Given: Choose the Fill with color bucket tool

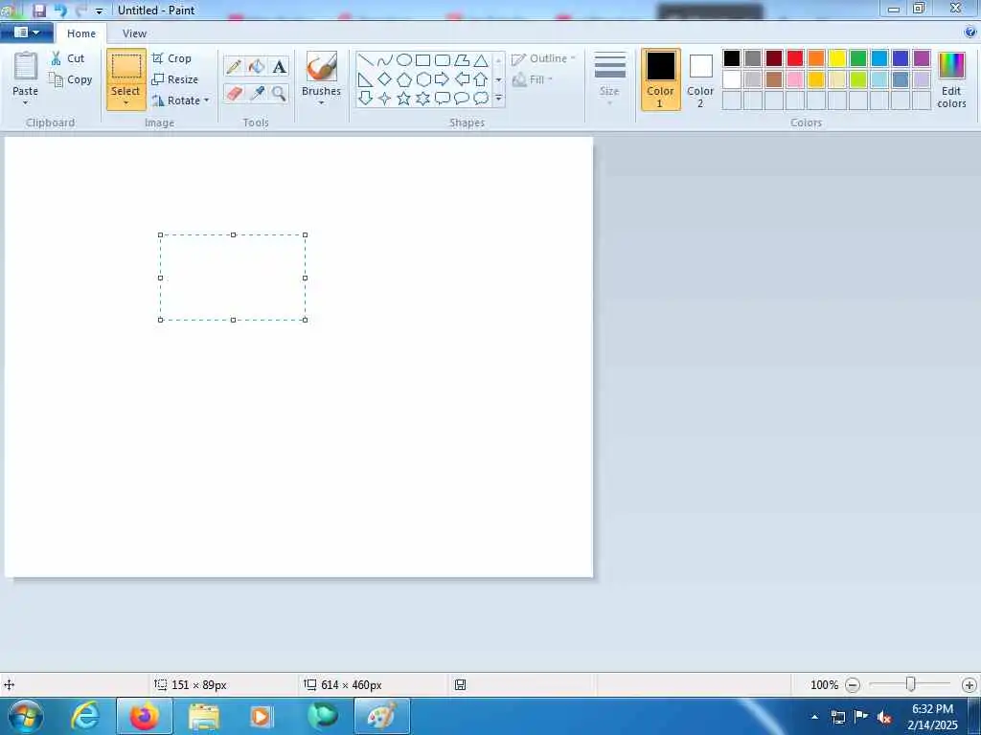Looking at the screenshot, I should (x=257, y=66).
